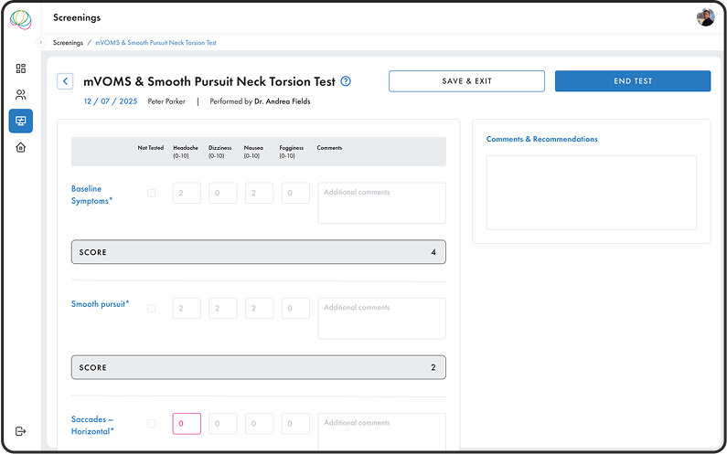The width and height of the screenshot is (727, 454).
Task: Edit Baseline Symptoms nausea field
Action: click(x=259, y=193)
